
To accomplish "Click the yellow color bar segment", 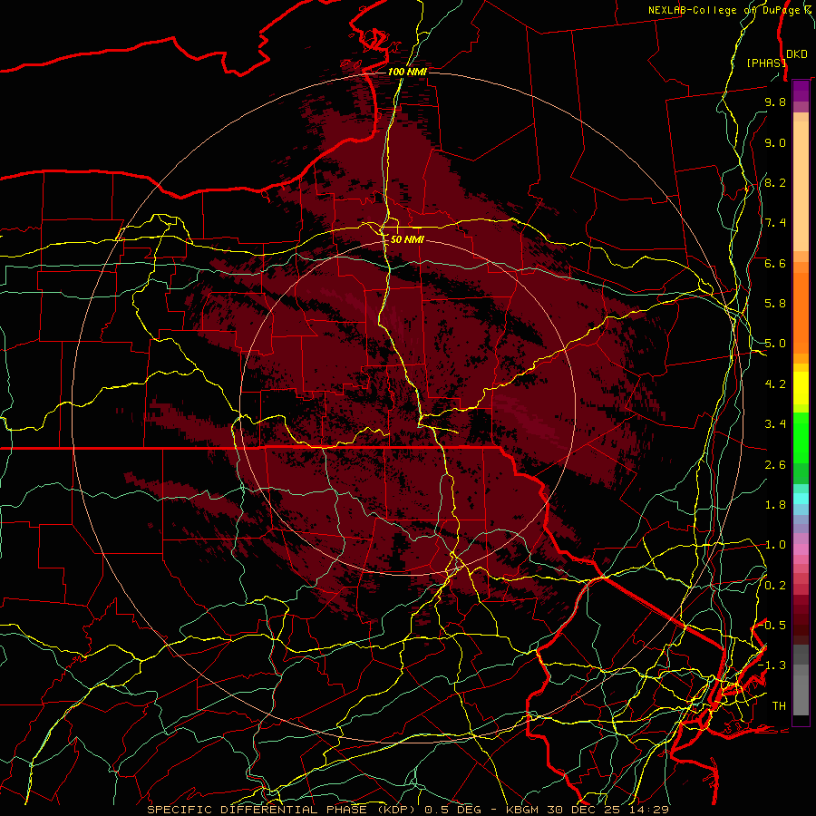I will coord(801,388).
